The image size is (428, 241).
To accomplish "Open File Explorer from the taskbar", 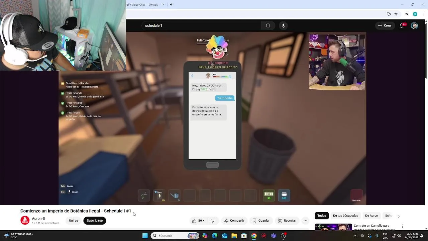I will pyautogui.click(x=234, y=236).
